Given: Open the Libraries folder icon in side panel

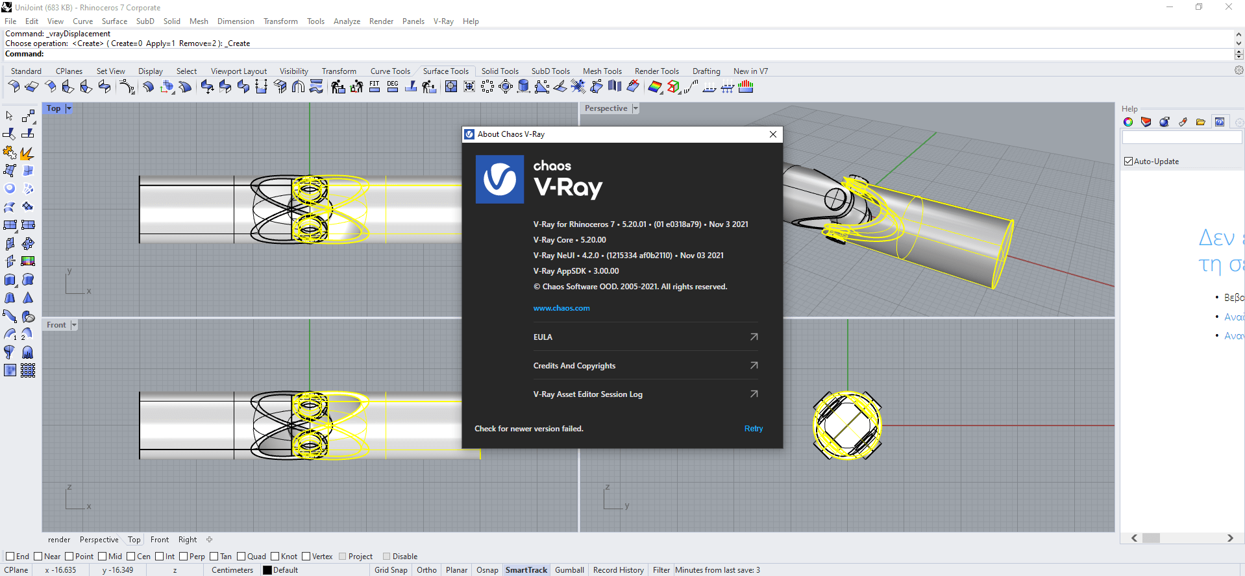Looking at the screenshot, I should click(1201, 122).
